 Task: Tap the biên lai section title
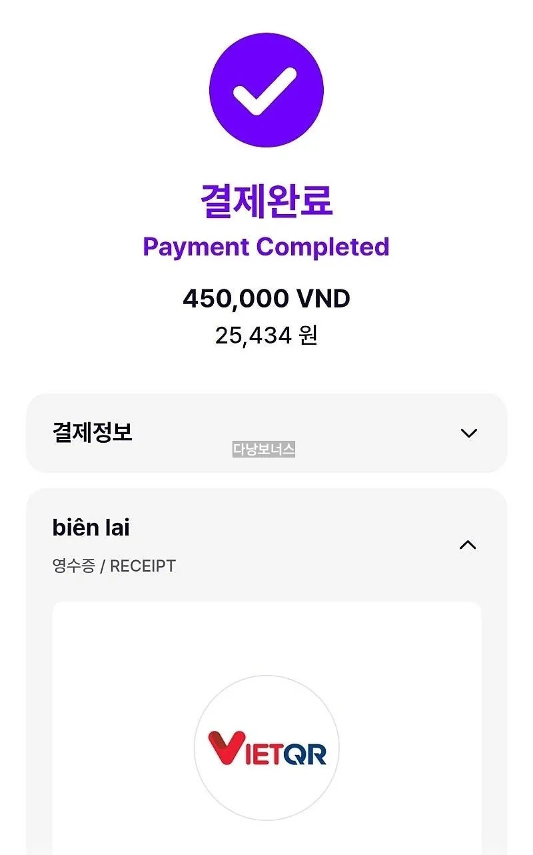[91, 528]
